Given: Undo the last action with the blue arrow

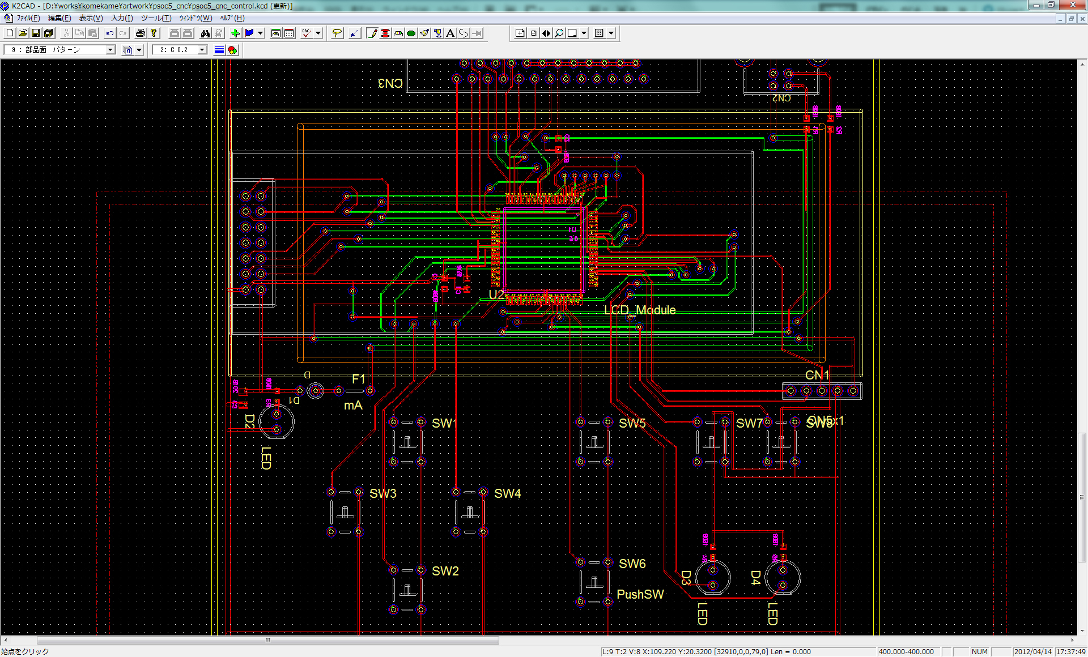Looking at the screenshot, I should pyautogui.click(x=110, y=33).
